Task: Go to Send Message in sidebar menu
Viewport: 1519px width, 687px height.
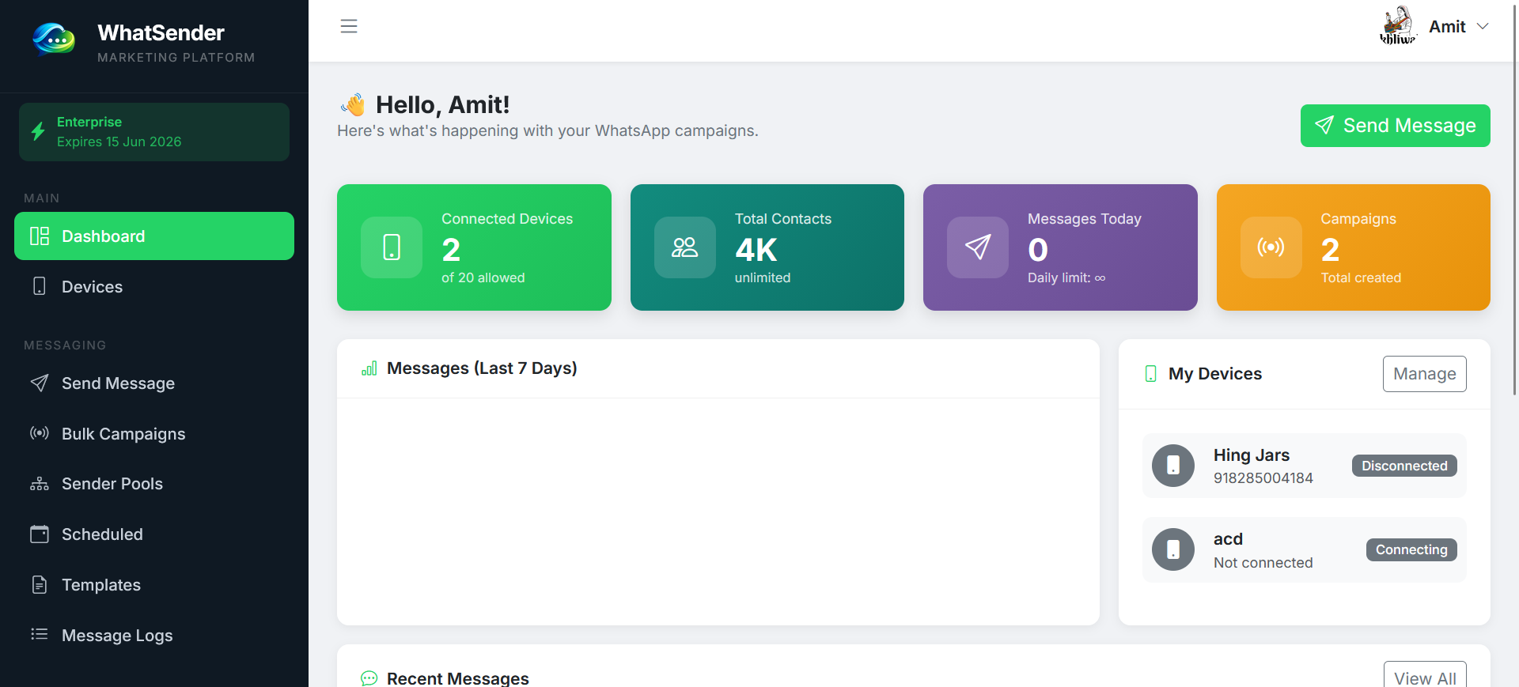Action: coord(154,383)
